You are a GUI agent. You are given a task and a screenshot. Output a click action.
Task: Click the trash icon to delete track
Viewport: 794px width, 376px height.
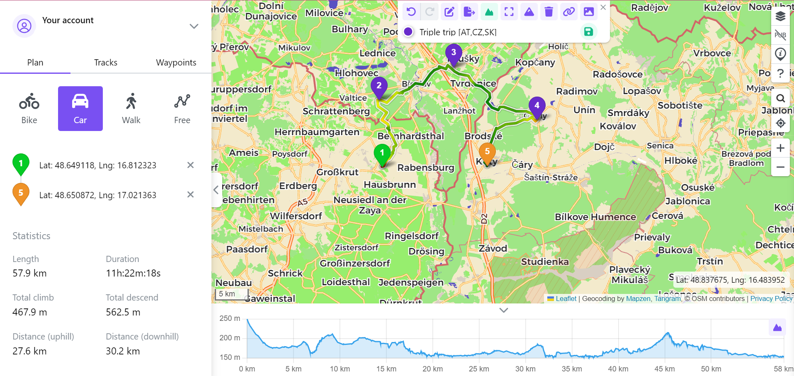click(549, 12)
